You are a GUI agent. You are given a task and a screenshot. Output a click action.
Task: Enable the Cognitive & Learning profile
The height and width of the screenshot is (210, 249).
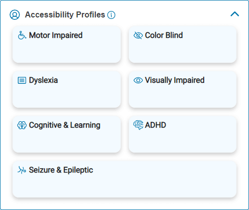[x=66, y=134]
